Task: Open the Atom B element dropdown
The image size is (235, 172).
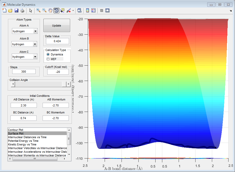Action: click(35, 44)
